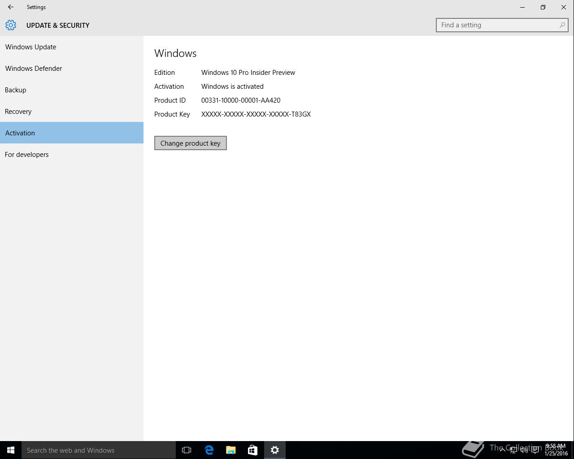574x459 pixels.
Task: Click the Update & Security gear icon
Action: point(11,25)
